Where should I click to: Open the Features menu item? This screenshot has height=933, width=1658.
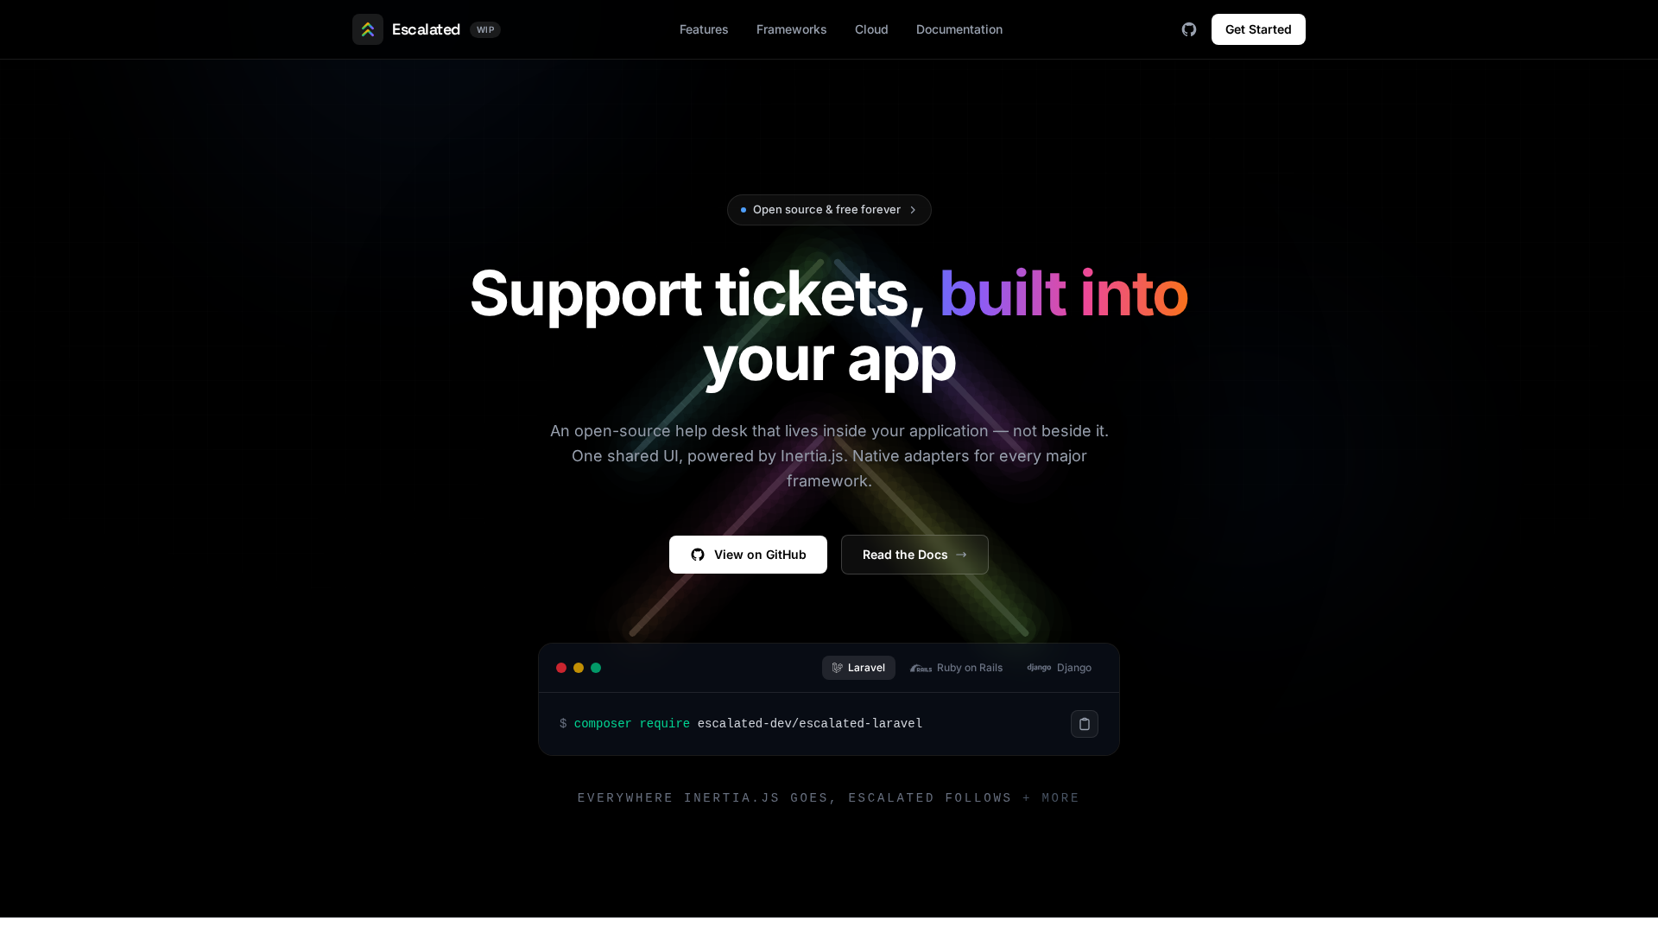(x=704, y=29)
